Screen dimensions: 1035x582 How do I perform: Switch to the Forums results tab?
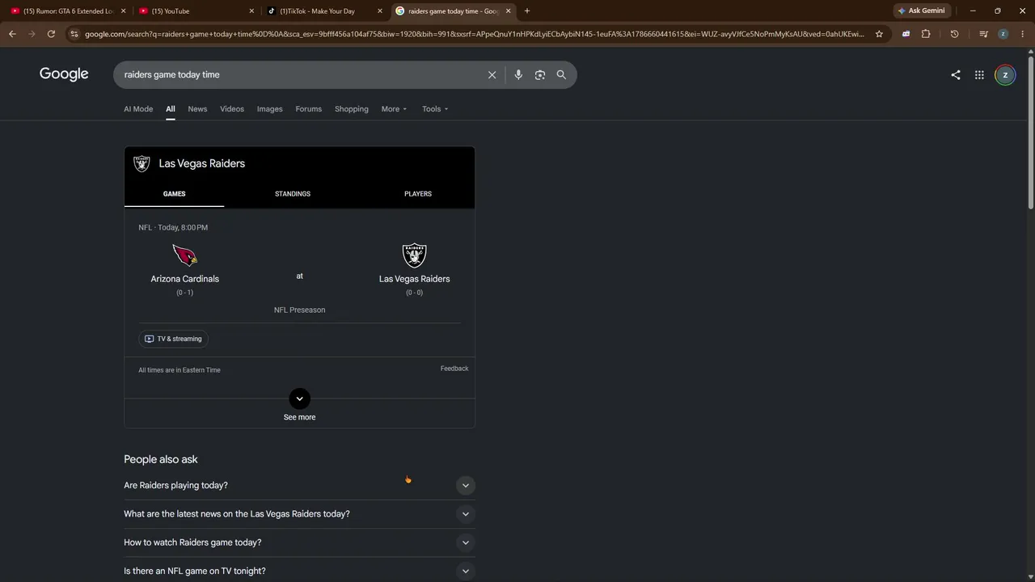tap(309, 109)
